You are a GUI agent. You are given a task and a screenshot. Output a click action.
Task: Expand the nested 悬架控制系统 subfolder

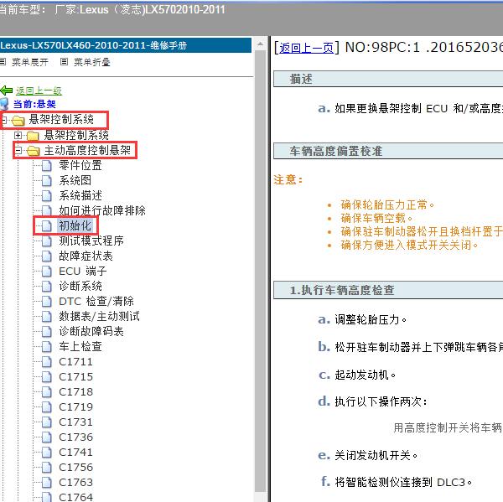coord(18,136)
